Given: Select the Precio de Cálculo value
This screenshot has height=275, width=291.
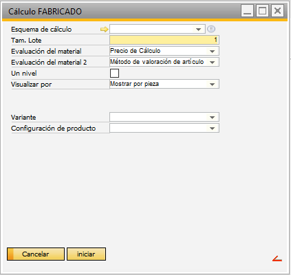Looking at the screenshot, I should 136,51.
